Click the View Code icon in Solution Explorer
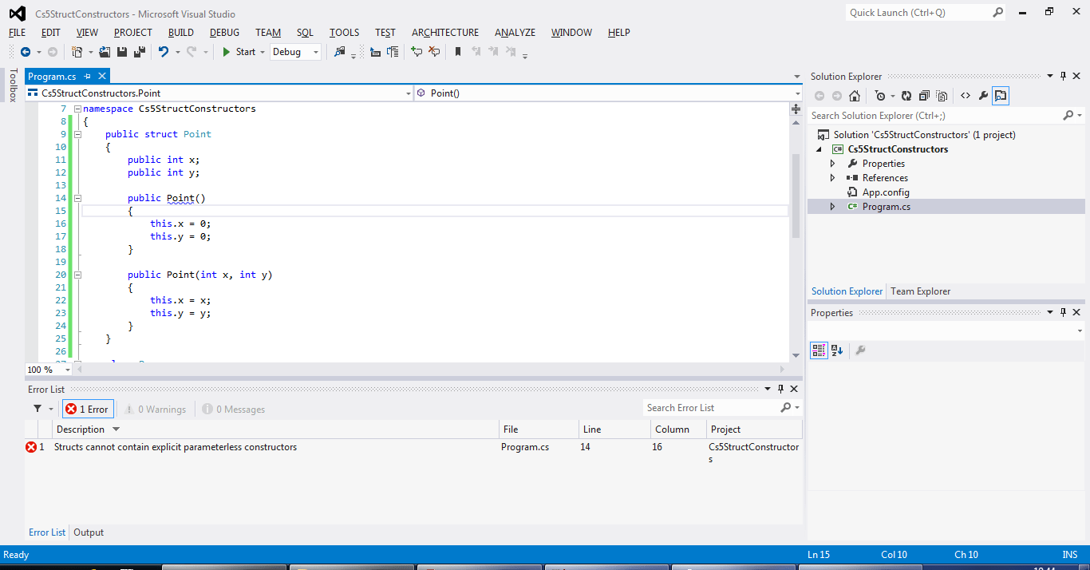Screen dimensions: 1090x570 click(x=966, y=96)
